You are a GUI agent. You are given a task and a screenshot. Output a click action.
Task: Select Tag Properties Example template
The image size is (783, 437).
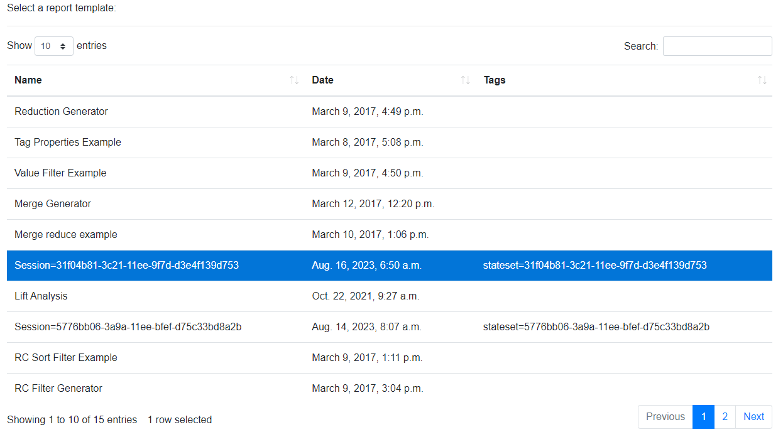tap(68, 143)
